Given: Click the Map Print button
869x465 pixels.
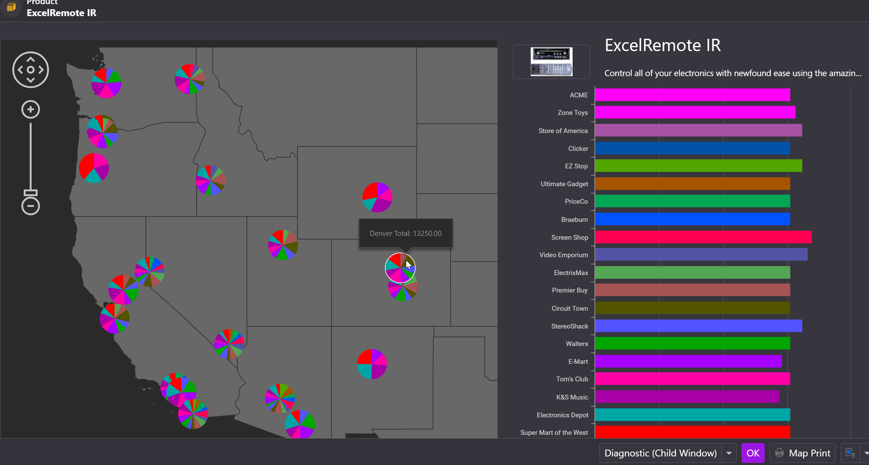Looking at the screenshot, I should (x=803, y=453).
